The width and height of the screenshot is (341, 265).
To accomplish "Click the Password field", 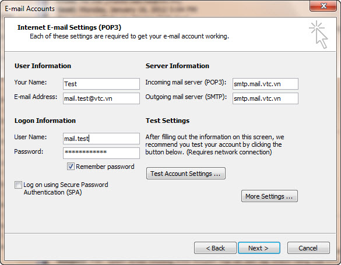I will (101, 153).
